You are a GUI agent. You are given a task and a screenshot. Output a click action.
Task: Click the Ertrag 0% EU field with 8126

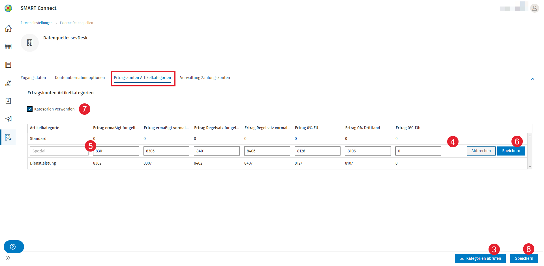pos(318,151)
